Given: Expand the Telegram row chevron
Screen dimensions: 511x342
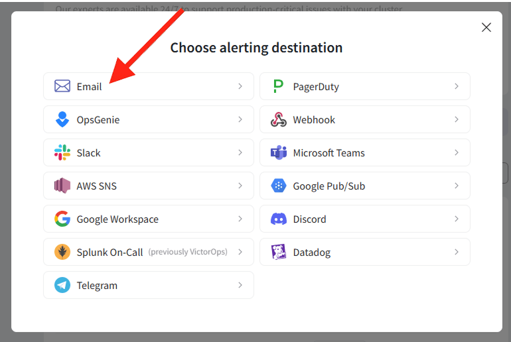Looking at the screenshot, I should (x=240, y=286).
